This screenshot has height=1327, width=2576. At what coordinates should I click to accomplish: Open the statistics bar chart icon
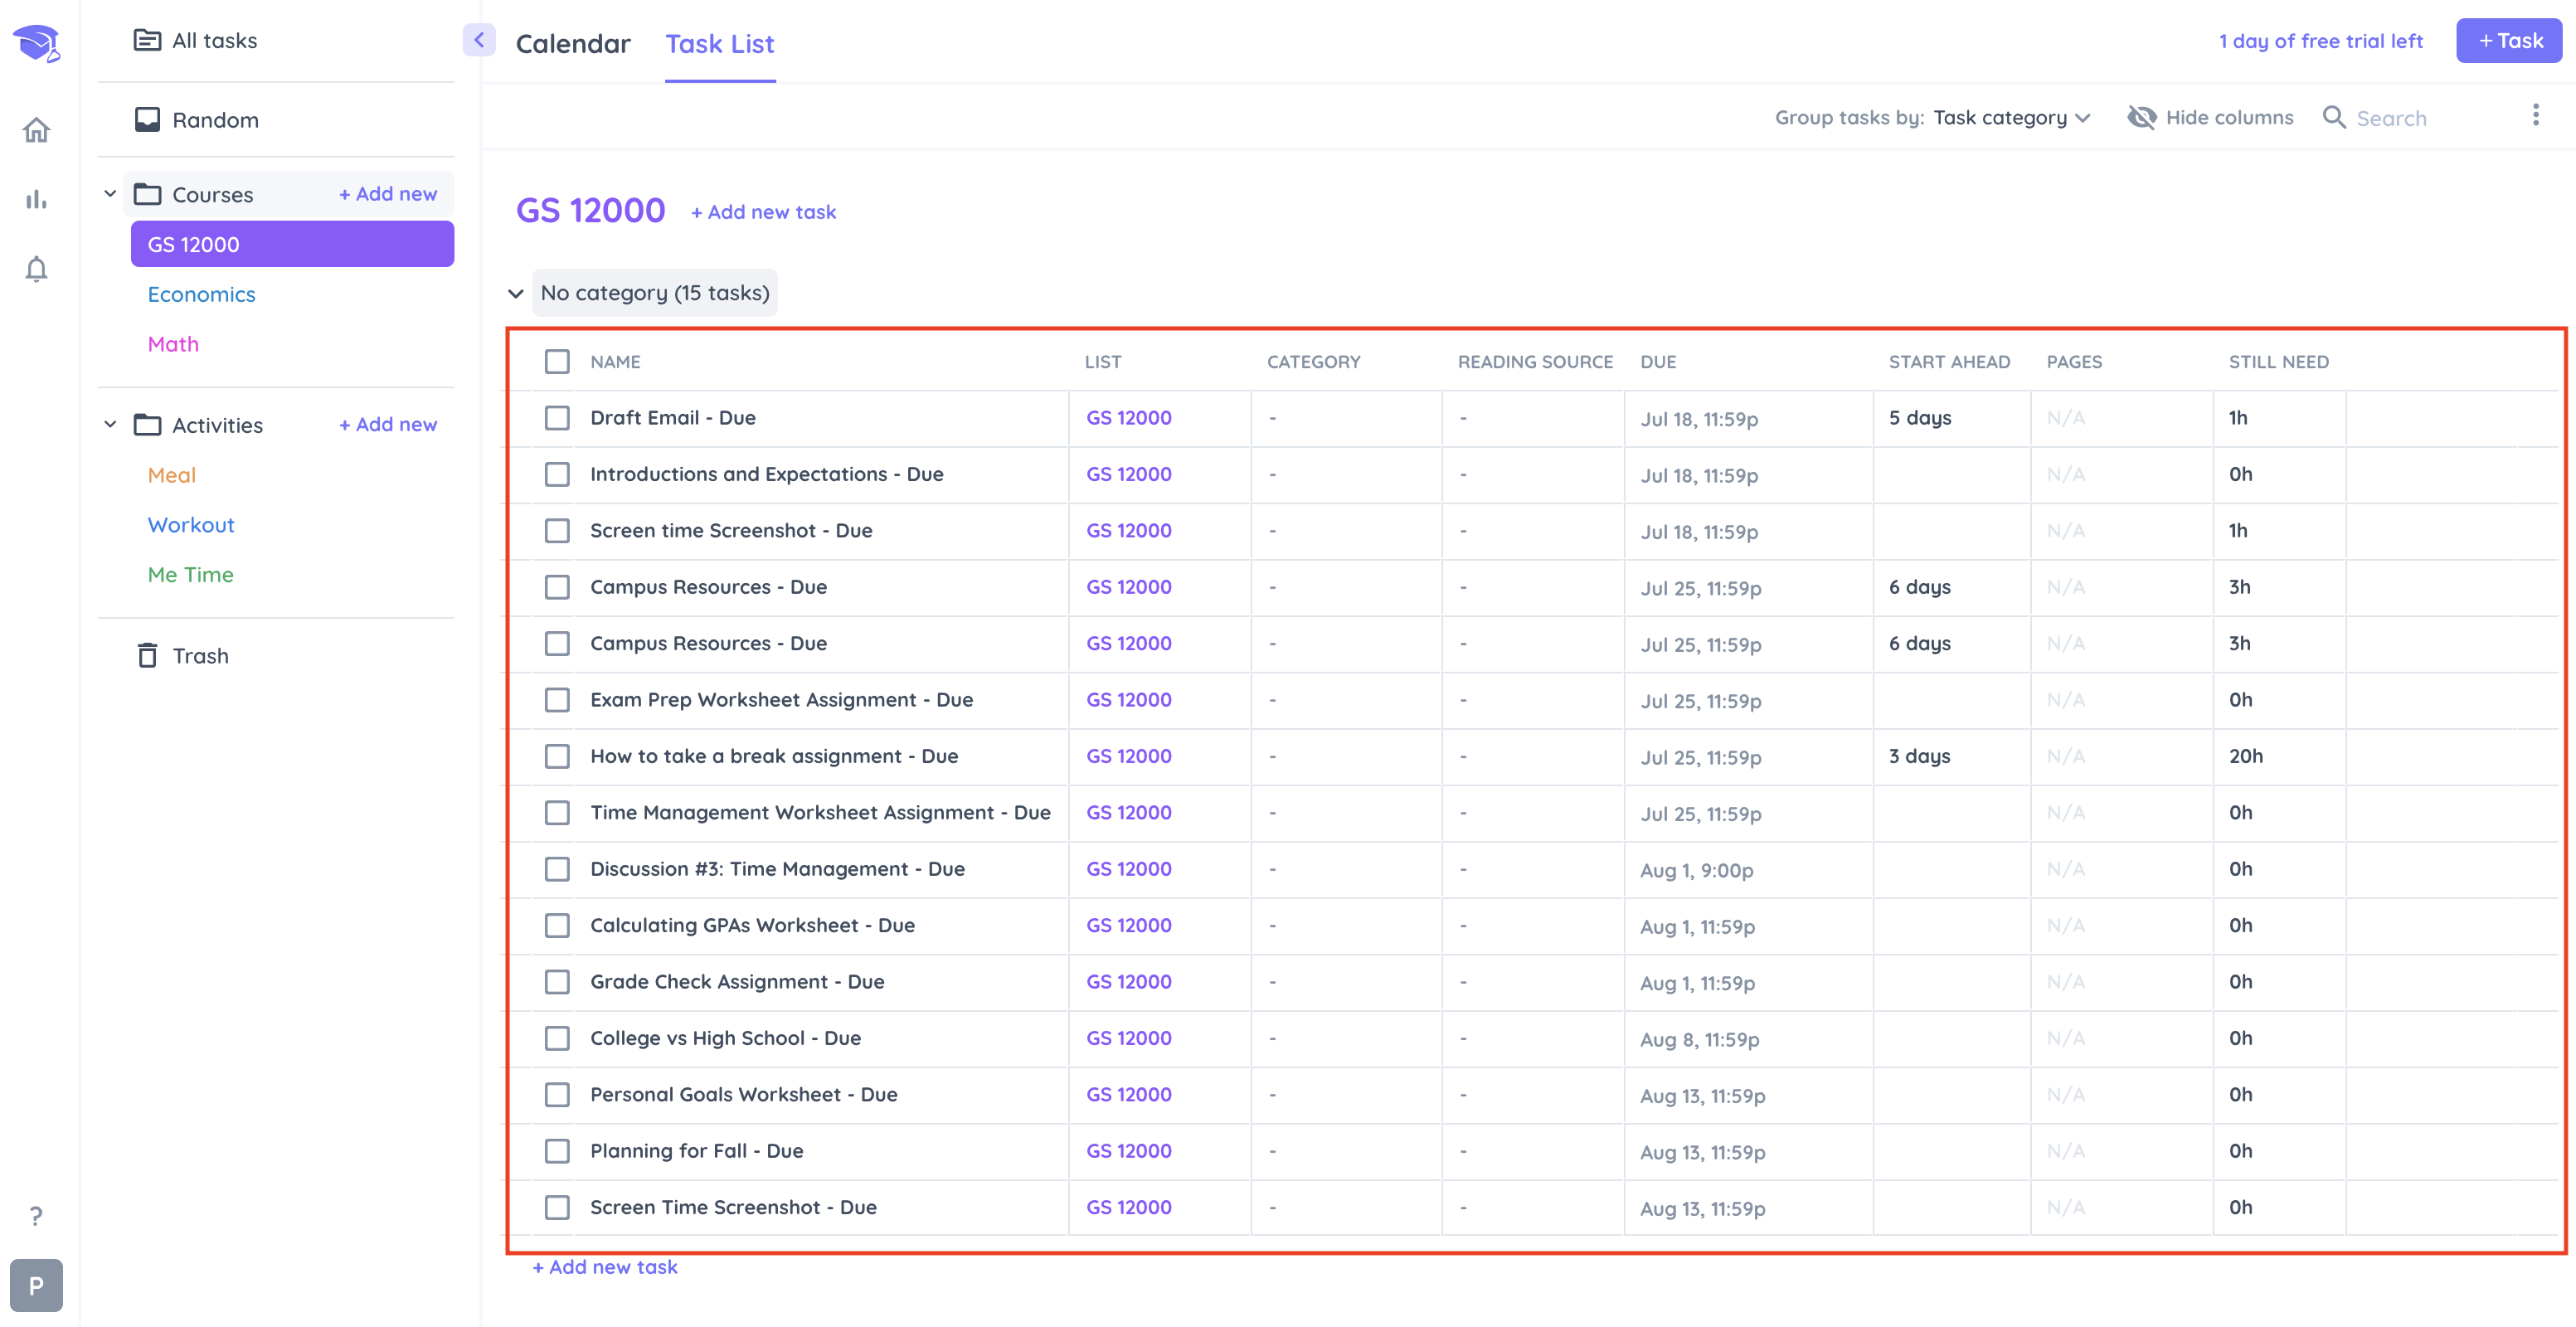pyautogui.click(x=37, y=200)
